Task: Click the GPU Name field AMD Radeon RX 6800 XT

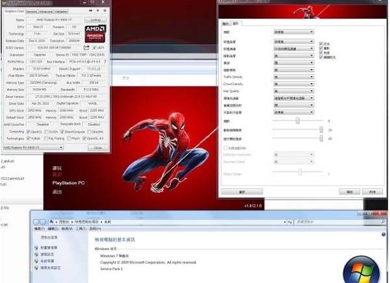Action: [x=54, y=20]
